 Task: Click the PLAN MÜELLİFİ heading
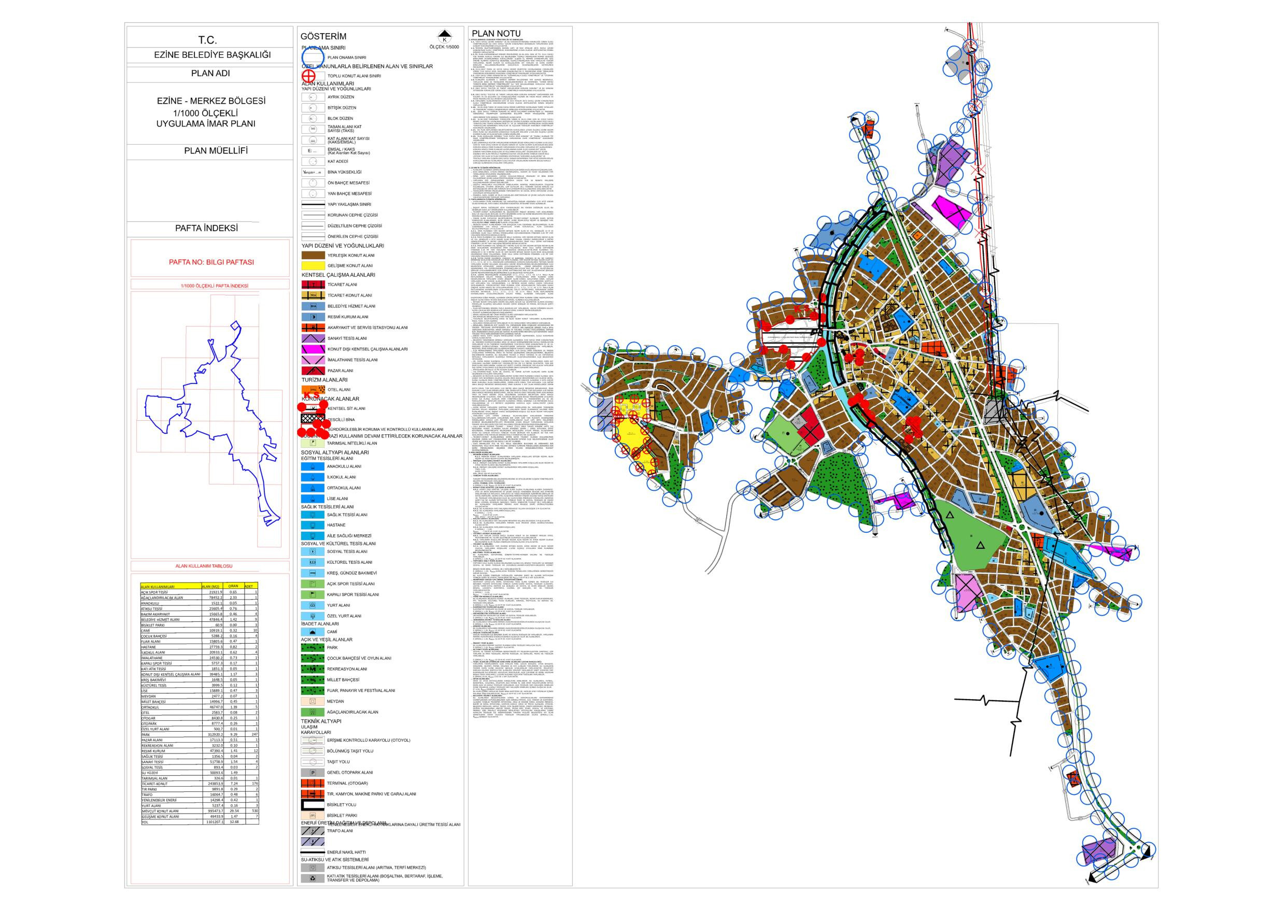pos(216,151)
